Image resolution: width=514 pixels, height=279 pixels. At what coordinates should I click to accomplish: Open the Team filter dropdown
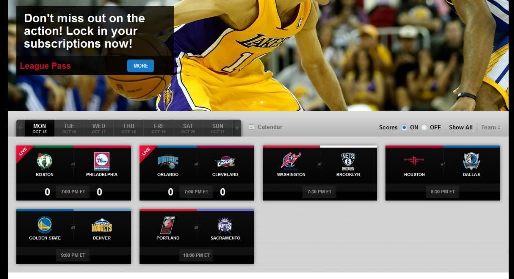click(x=491, y=127)
